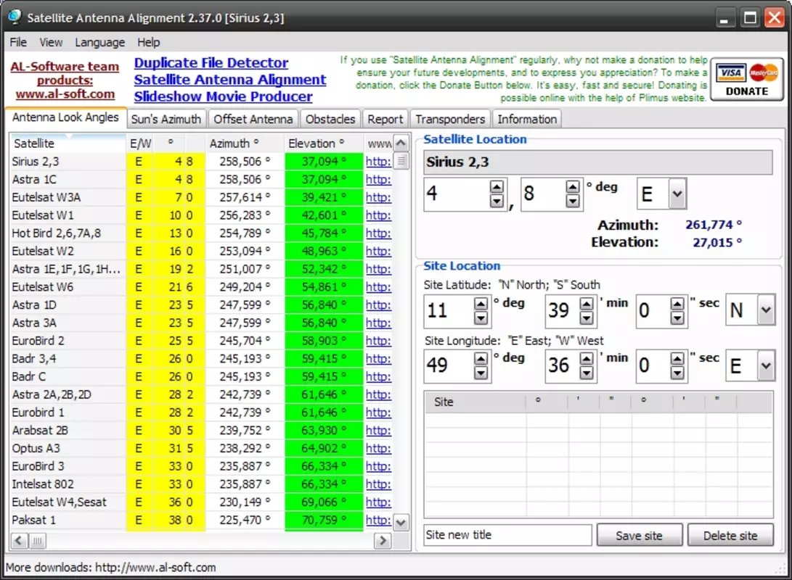The height and width of the screenshot is (580, 792).
Task: Increase satellite tenths value 8 with up arrow
Action: [572, 187]
